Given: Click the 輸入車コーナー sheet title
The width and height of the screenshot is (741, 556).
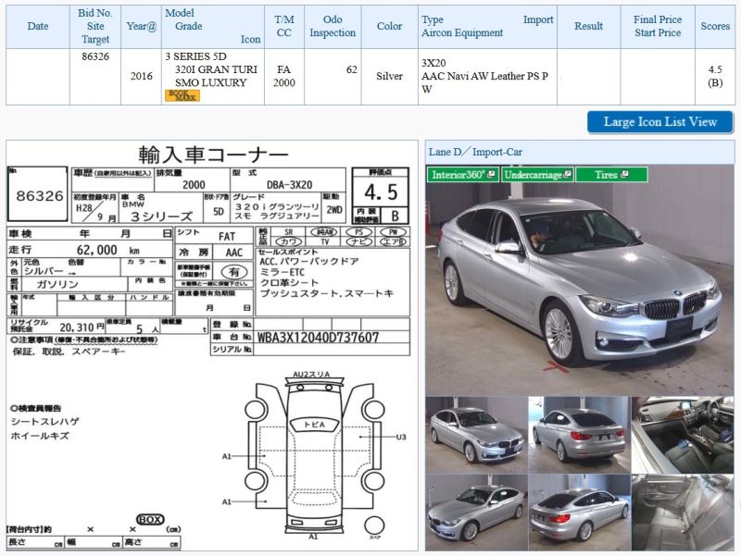Looking at the screenshot, I should point(213,154).
